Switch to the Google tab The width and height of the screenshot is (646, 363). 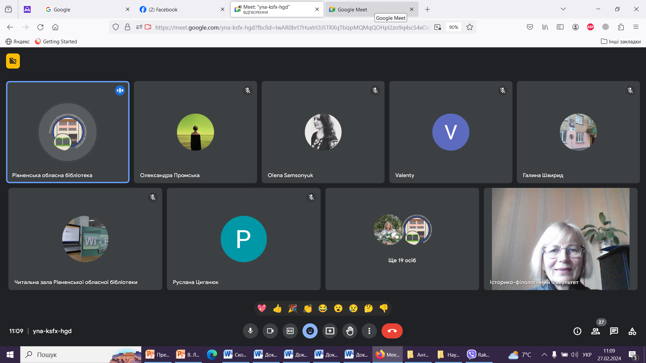pos(87,9)
